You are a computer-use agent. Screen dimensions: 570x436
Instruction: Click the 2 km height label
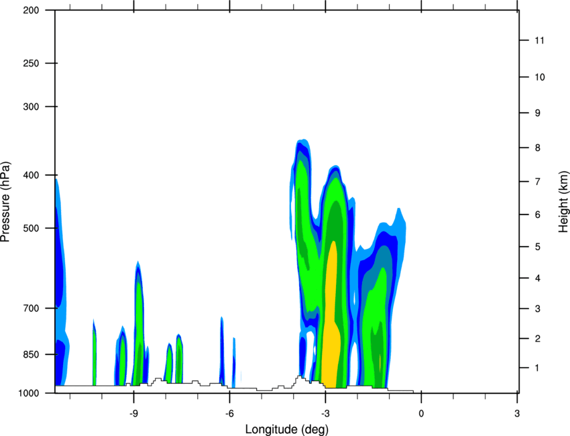538,339
